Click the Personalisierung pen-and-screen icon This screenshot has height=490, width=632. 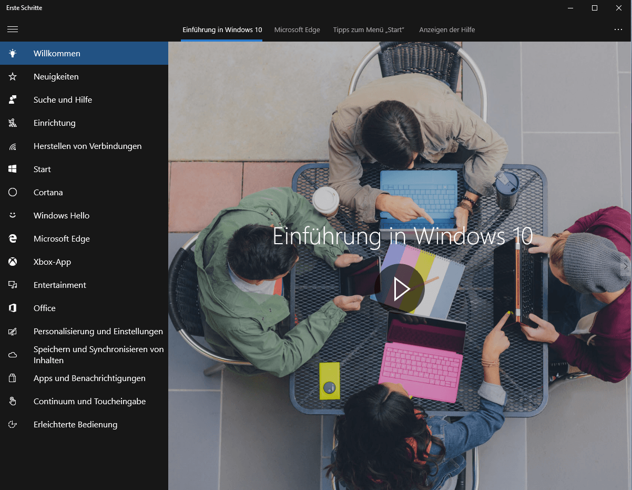[13, 331]
